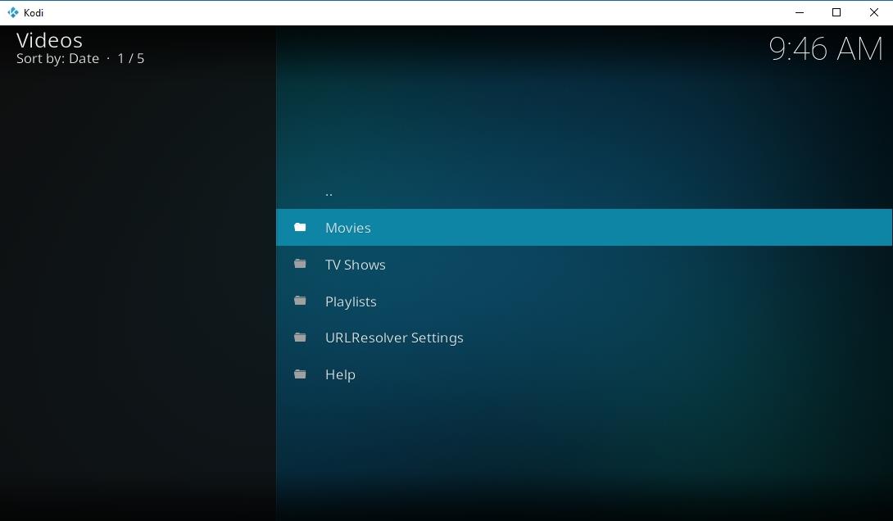The height and width of the screenshot is (521, 893).
Task: Select the Help text entry
Action: pos(340,374)
